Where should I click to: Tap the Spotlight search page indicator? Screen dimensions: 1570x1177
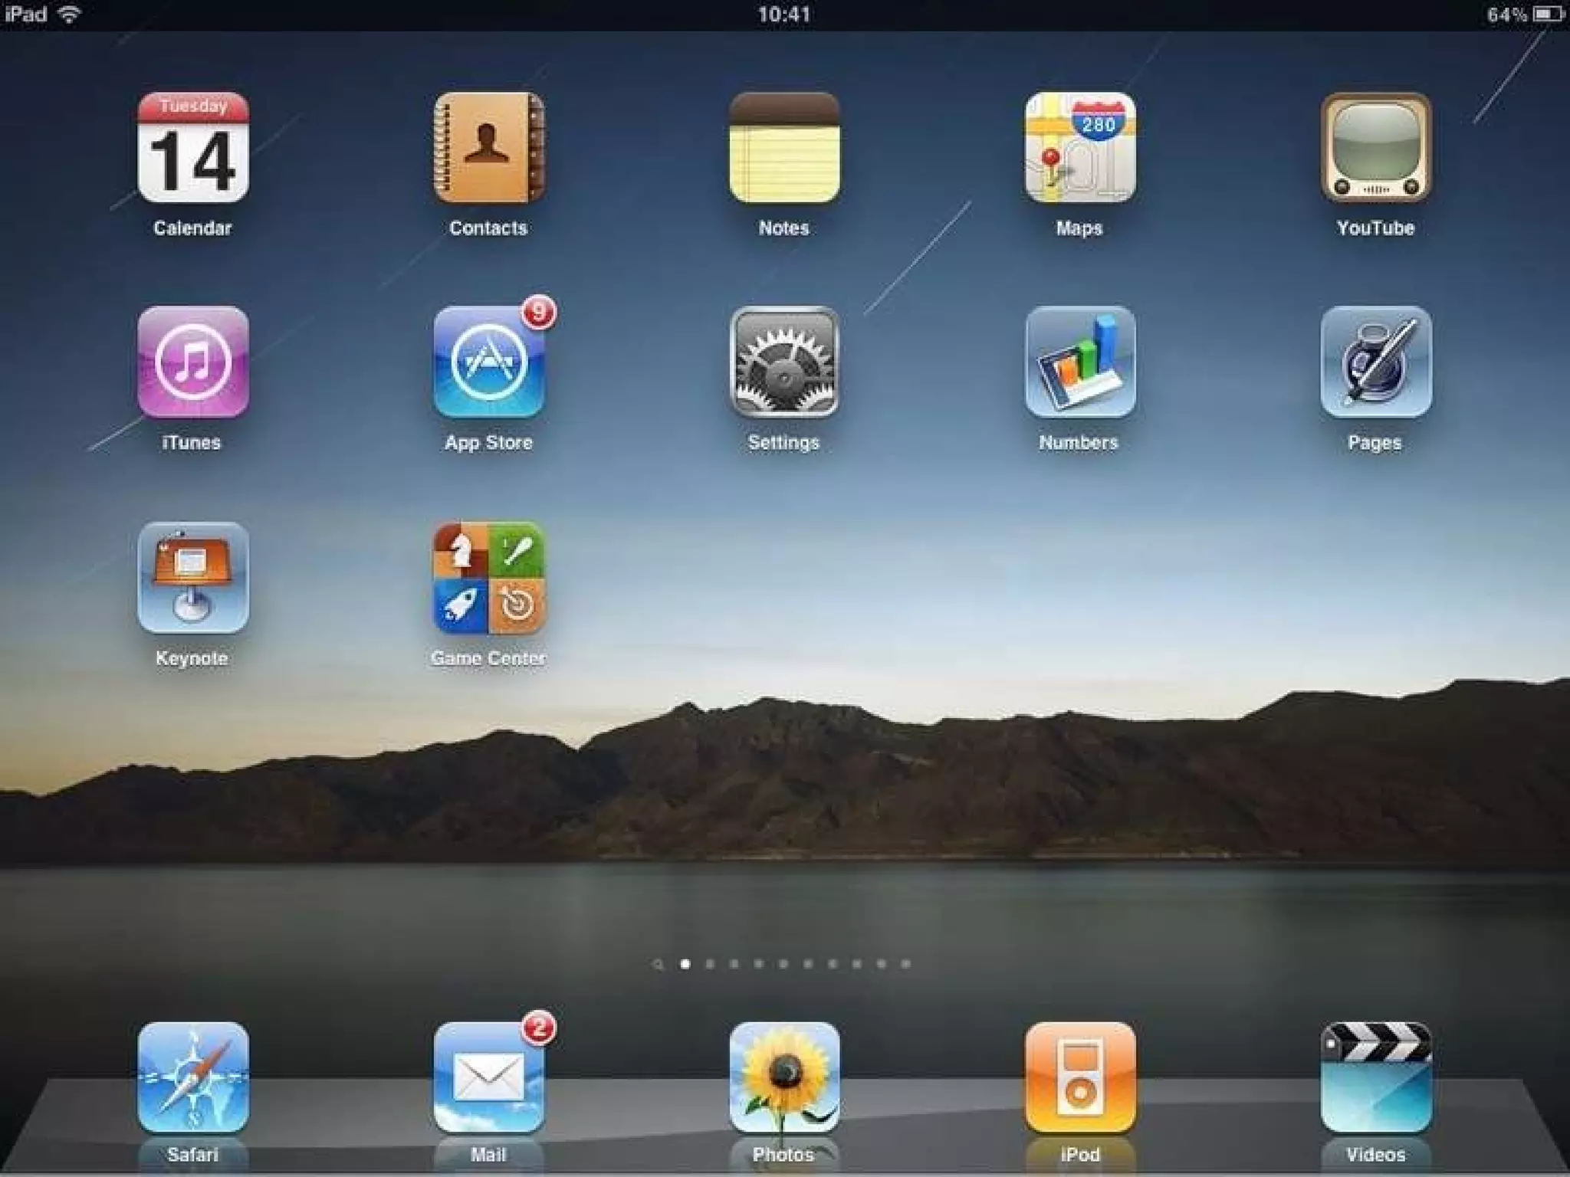click(659, 964)
